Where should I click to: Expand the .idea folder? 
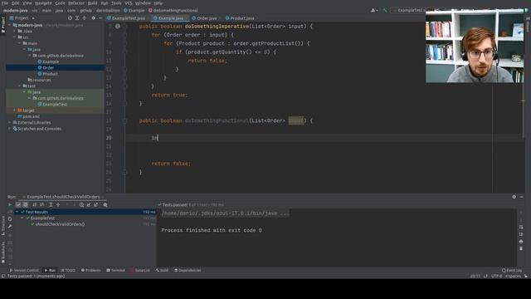point(15,32)
